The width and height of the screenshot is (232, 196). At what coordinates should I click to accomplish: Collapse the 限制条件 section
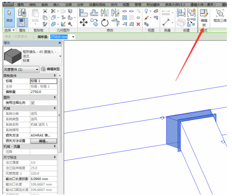tap(55, 75)
